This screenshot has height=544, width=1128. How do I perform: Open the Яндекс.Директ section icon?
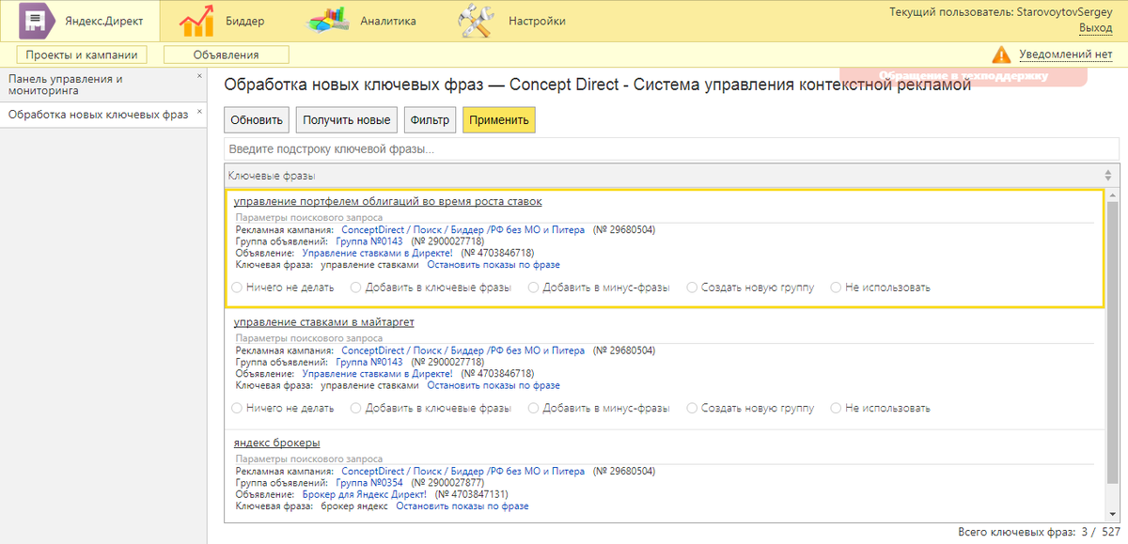(37, 20)
